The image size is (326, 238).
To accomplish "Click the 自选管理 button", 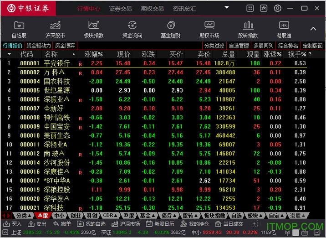I will (239, 46).
